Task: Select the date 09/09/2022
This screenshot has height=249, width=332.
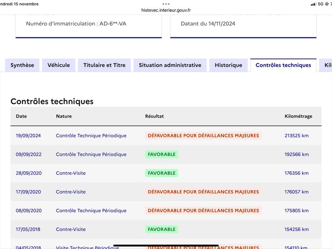Action: click(x=29, y=154)
